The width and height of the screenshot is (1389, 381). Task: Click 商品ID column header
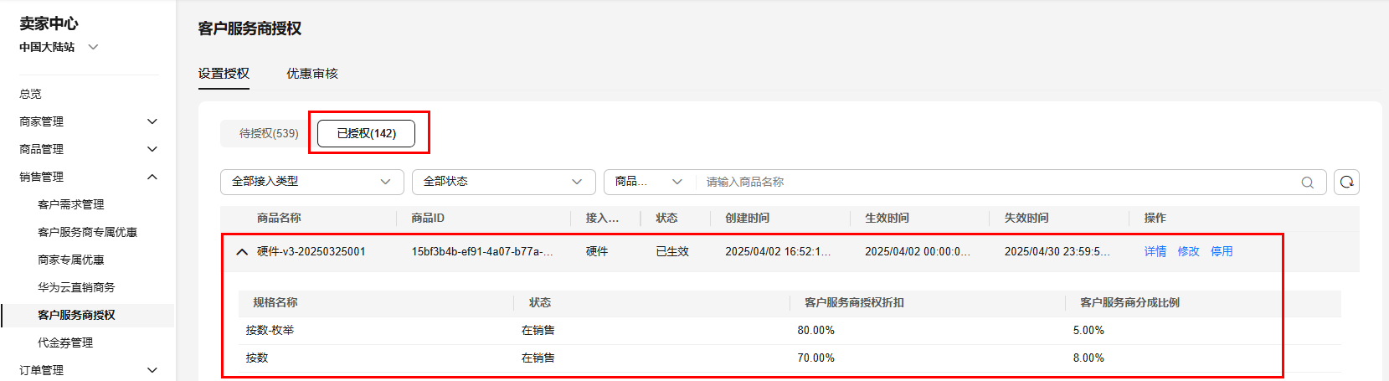click(x=428, y=218)
